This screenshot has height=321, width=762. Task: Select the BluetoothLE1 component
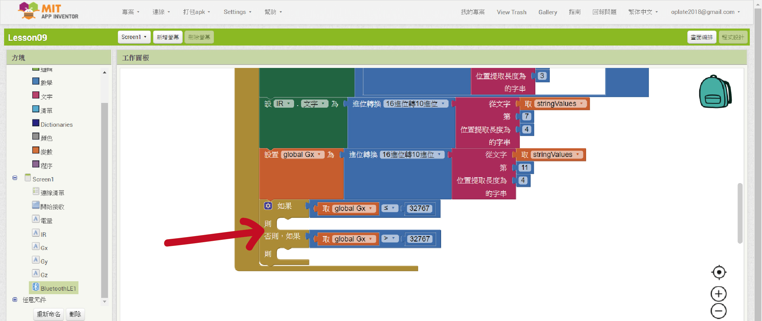(58, 288)
